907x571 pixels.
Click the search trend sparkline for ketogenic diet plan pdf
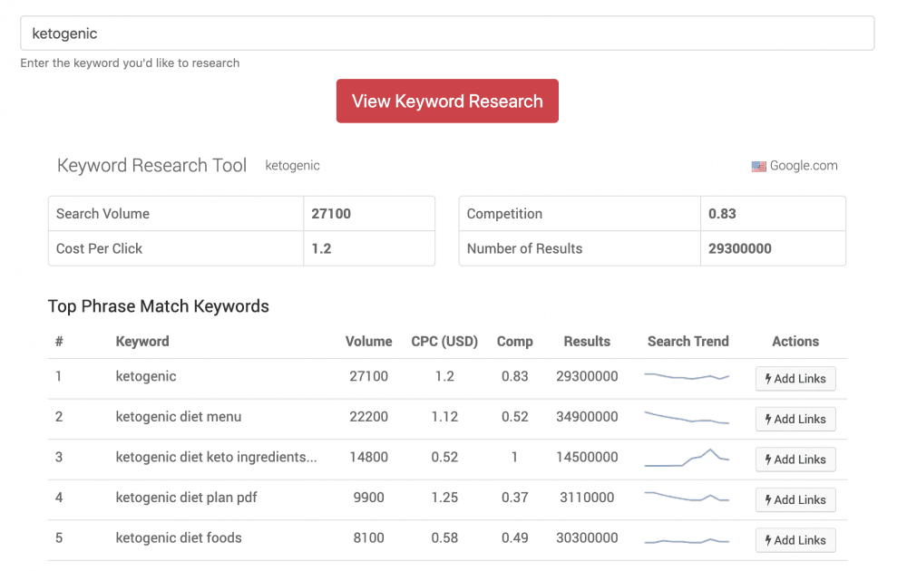(687, 497)
